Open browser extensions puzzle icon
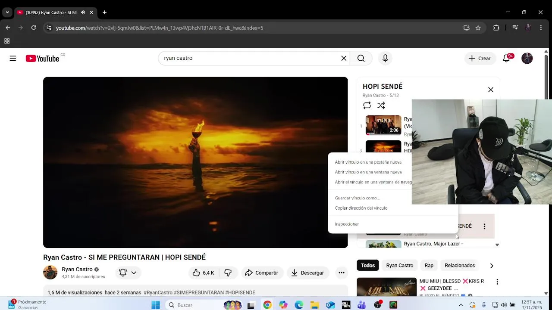The width and height of the screenshot is (552, 310). click(x=496, y=28)
